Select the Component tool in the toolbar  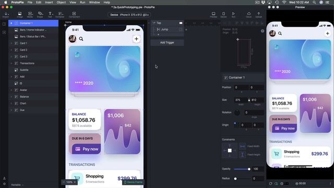tap(74, 15)
